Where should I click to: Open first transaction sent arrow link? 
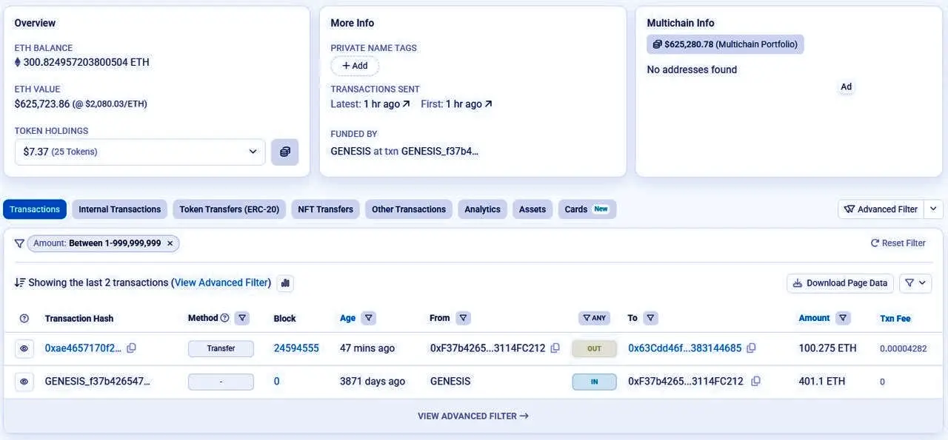[x=488, y=104]
